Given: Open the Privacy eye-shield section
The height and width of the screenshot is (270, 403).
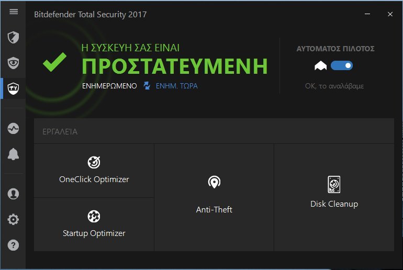Looking at the screenshot, I should click(13, 63).
